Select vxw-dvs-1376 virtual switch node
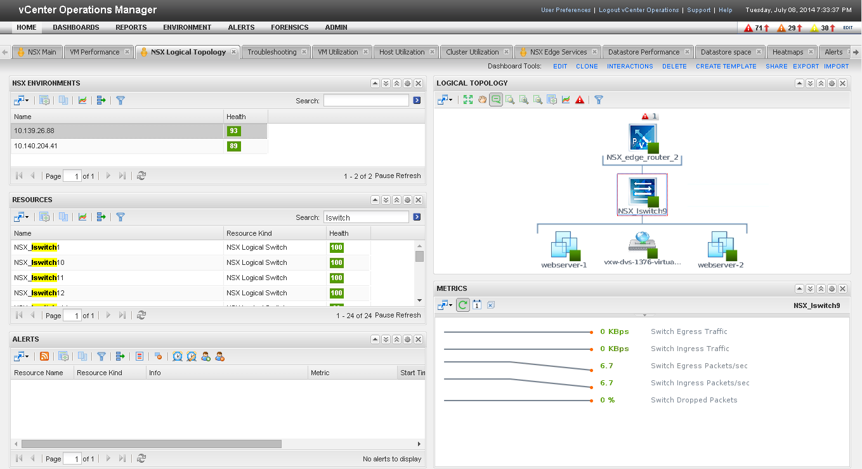Viewport: 862px width, 469px height. [x=643, y=248]
